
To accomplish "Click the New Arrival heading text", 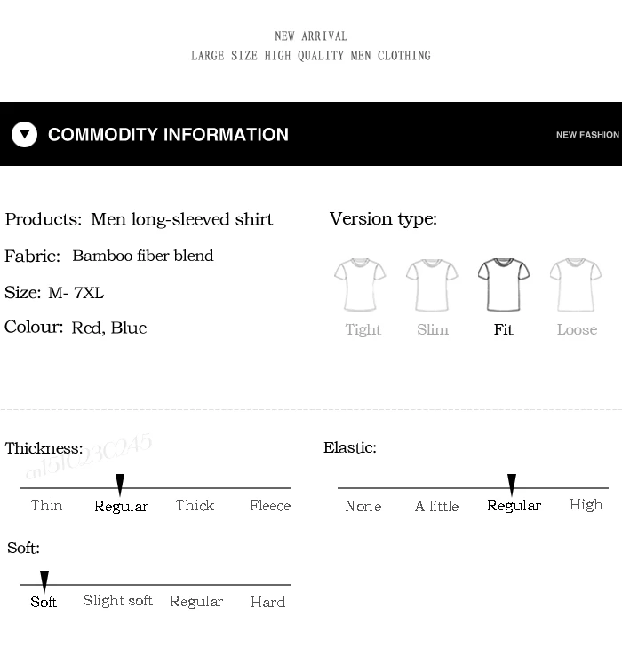I will click(311, 36).
